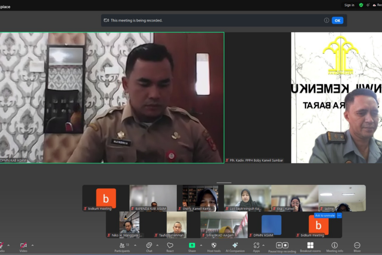Launch the AI Companion
The width and height of the screenshot is (382, 255).
[235, 246]
